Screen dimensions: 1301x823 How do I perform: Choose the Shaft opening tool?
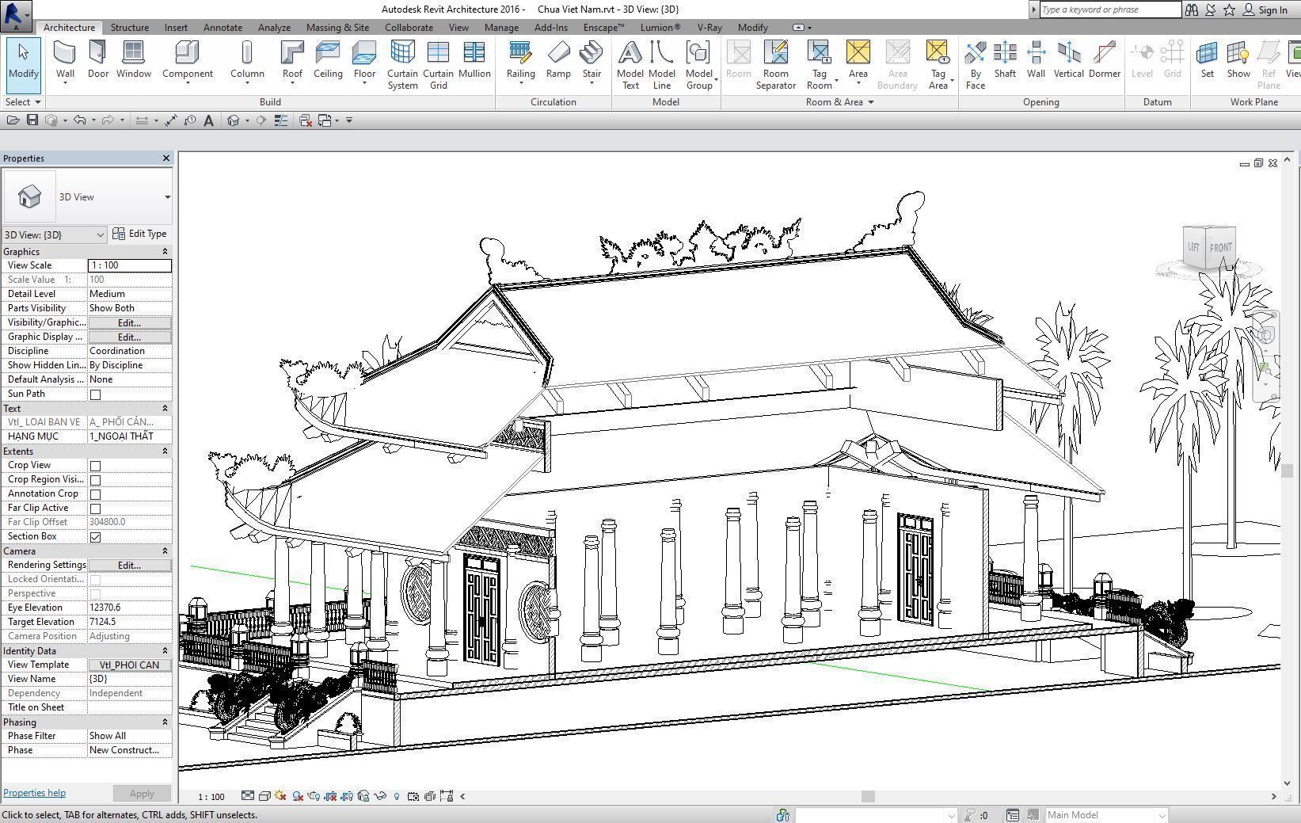click(x=1005, y=59)
